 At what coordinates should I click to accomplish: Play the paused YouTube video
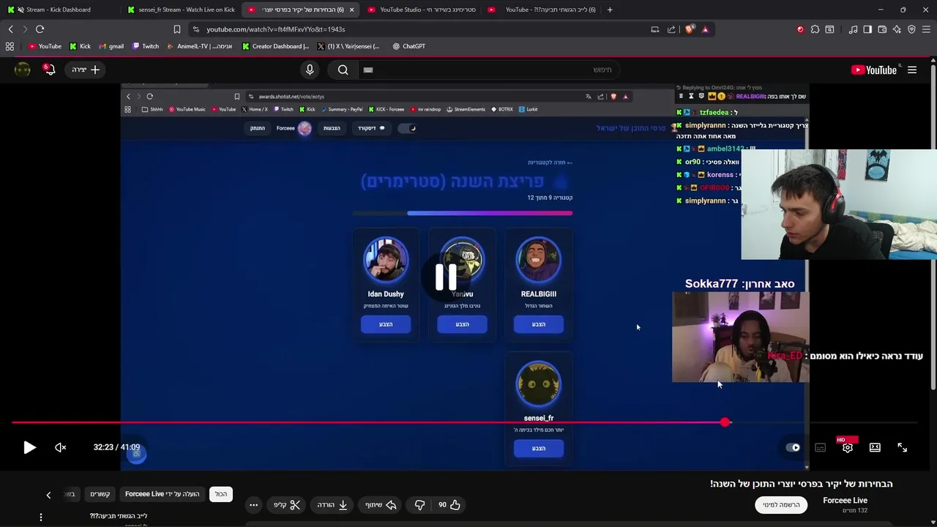click(x=29, y=447)
